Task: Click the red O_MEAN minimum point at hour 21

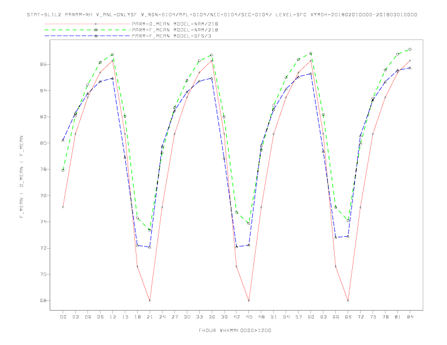Action: pyautogui.click(x=150, y=300)
